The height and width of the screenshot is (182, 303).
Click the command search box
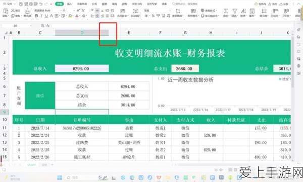pyautogui.click(x=185, y=4)
